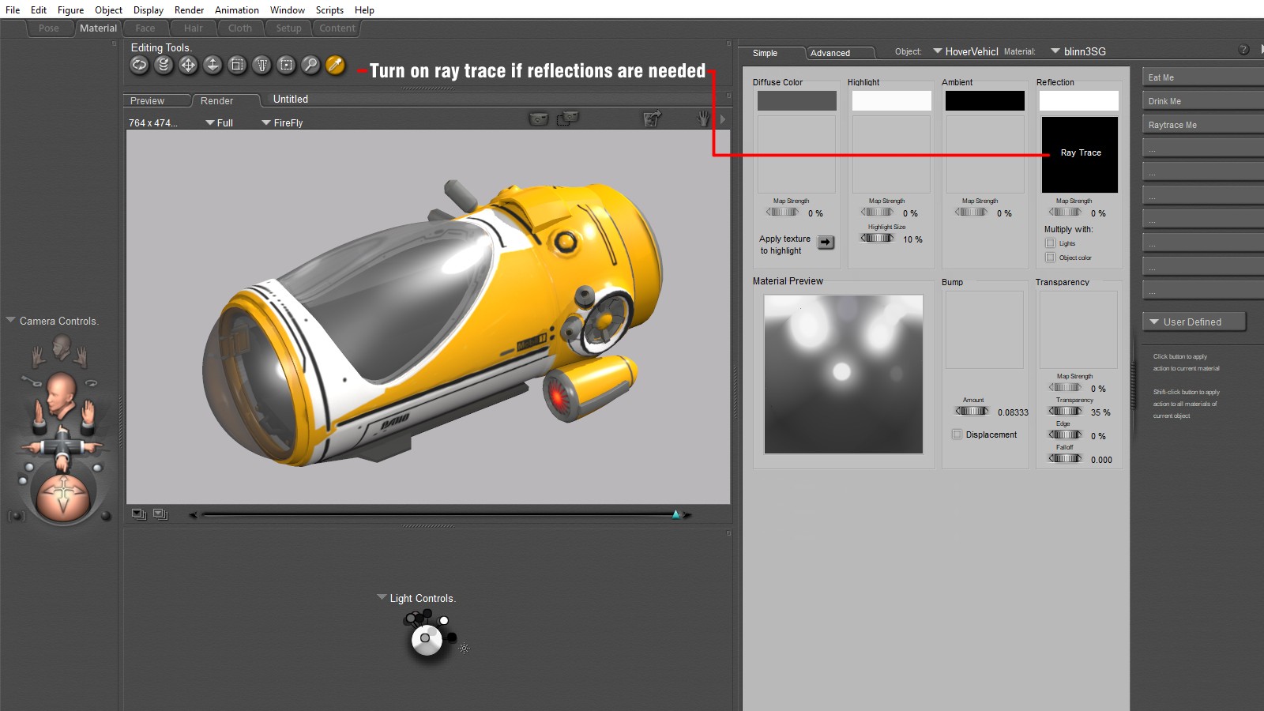Select the Rotate editing tool

click(139, 66)
